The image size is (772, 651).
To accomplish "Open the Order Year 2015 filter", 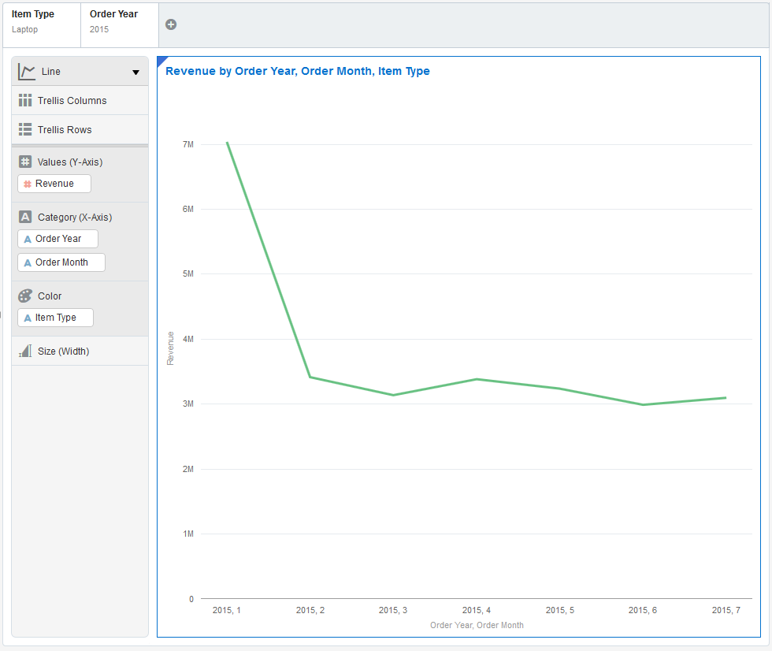I will pyautogui.click(x=120, y=25).
